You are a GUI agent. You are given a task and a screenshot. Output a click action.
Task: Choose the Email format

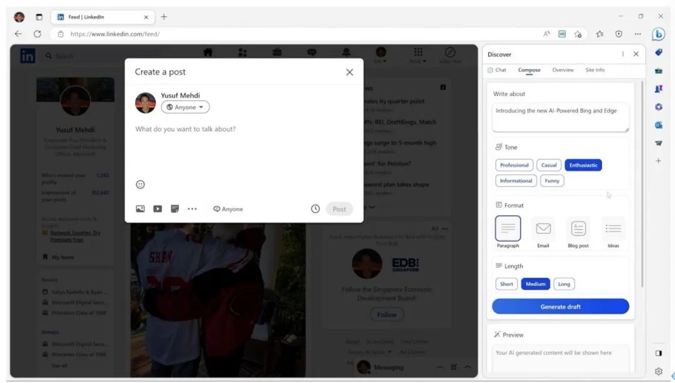(x=543, y=232)
